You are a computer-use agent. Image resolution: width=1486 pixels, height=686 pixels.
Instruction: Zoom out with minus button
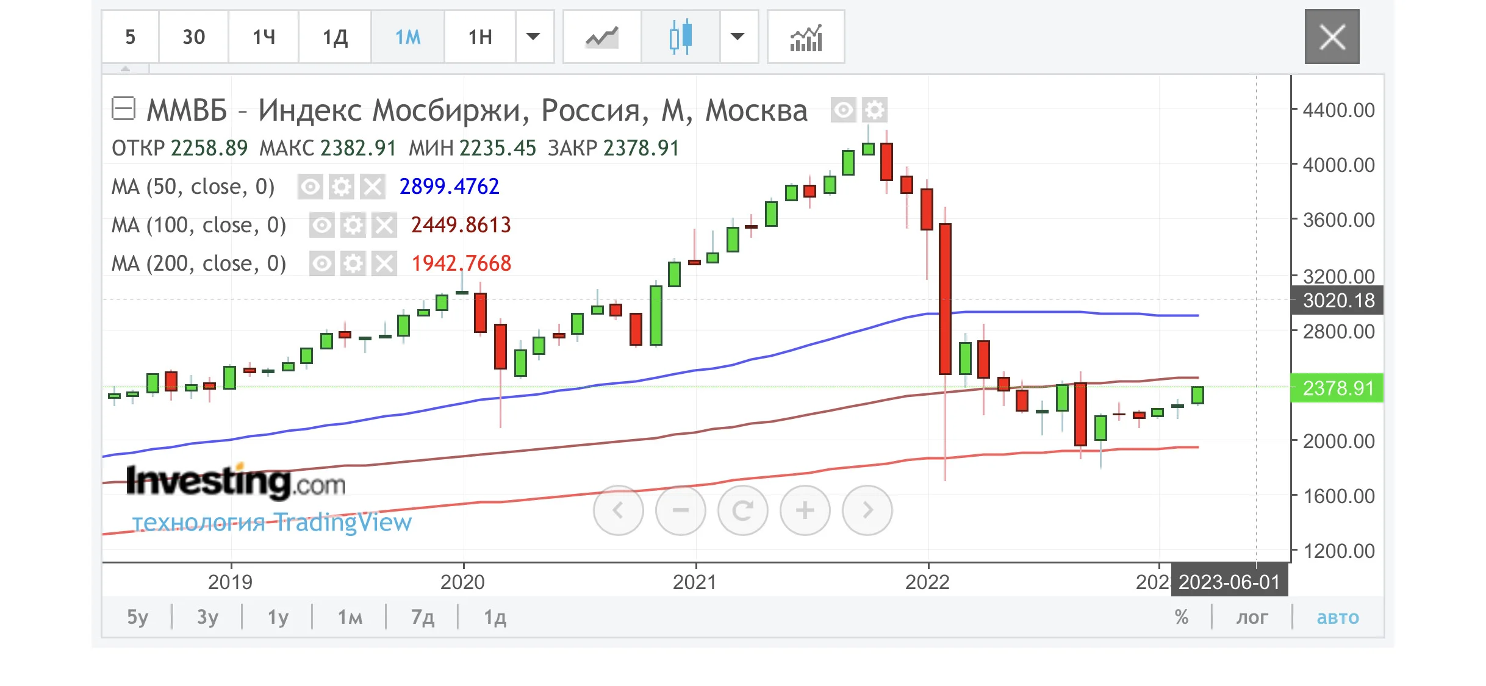tap(680, 510)
